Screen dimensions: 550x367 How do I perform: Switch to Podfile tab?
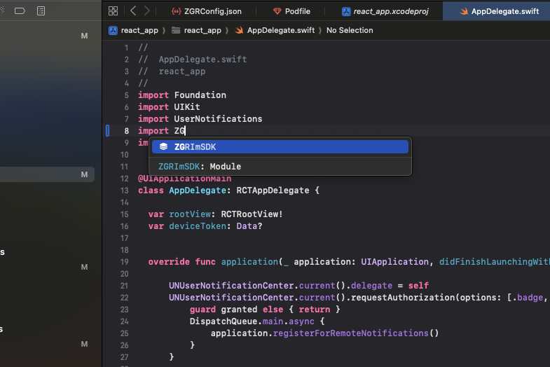(x=291, y=11)
